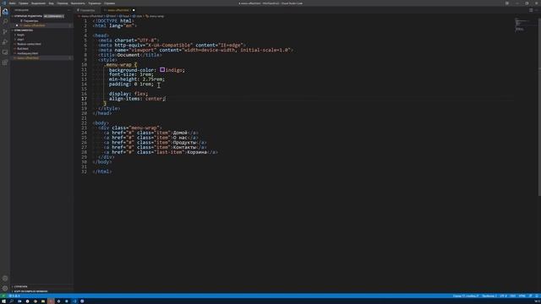Open Explorer panel more actions ellipsis

69,10
